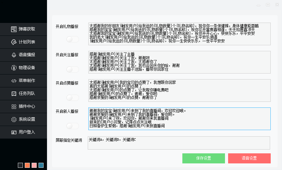Screen dimensions: 282x170
Task: Click the 计划列表 icon in sidebar
Action: [14, 42]
